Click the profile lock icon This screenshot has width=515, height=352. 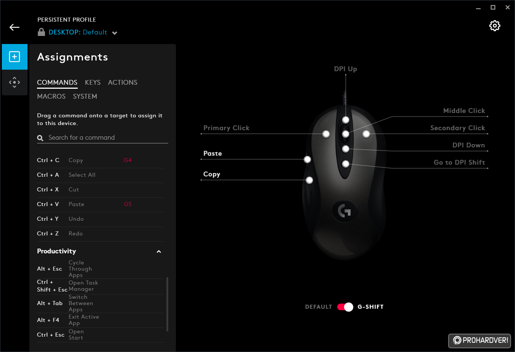click(x=41, y=32)
